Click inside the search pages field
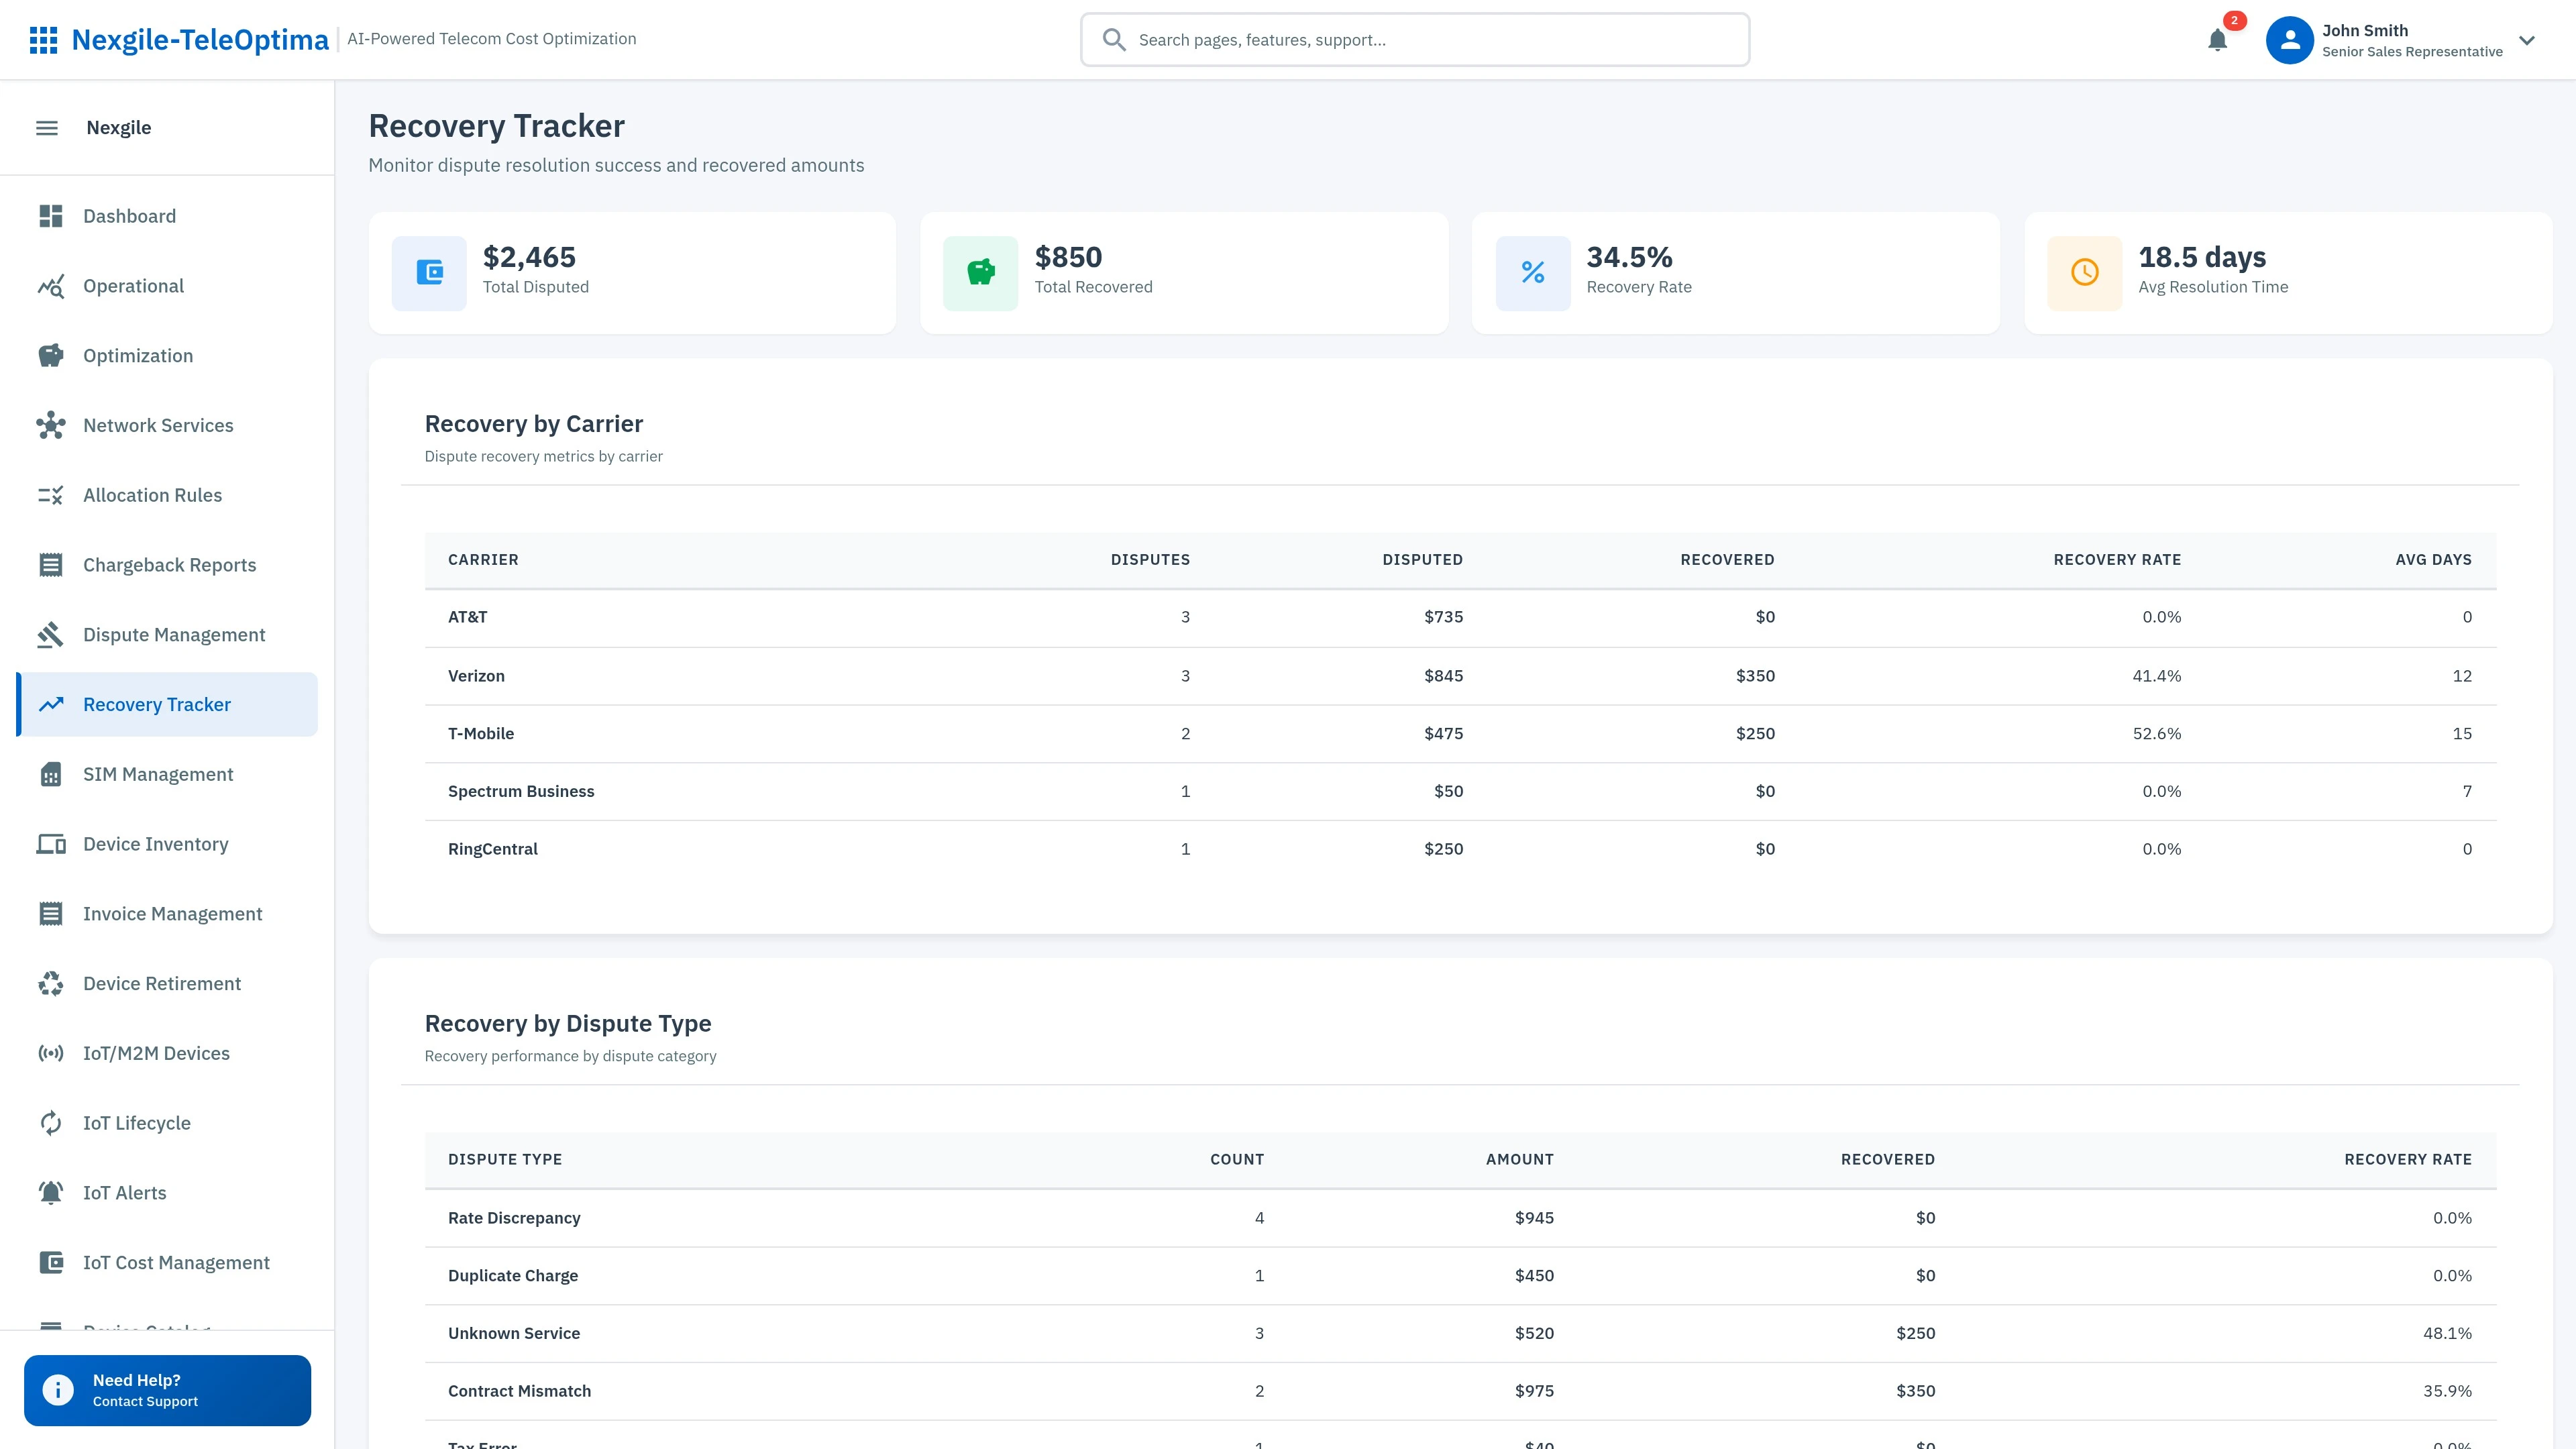The height and width of the screenshot is (1449, 2576). pos(1400,40)
